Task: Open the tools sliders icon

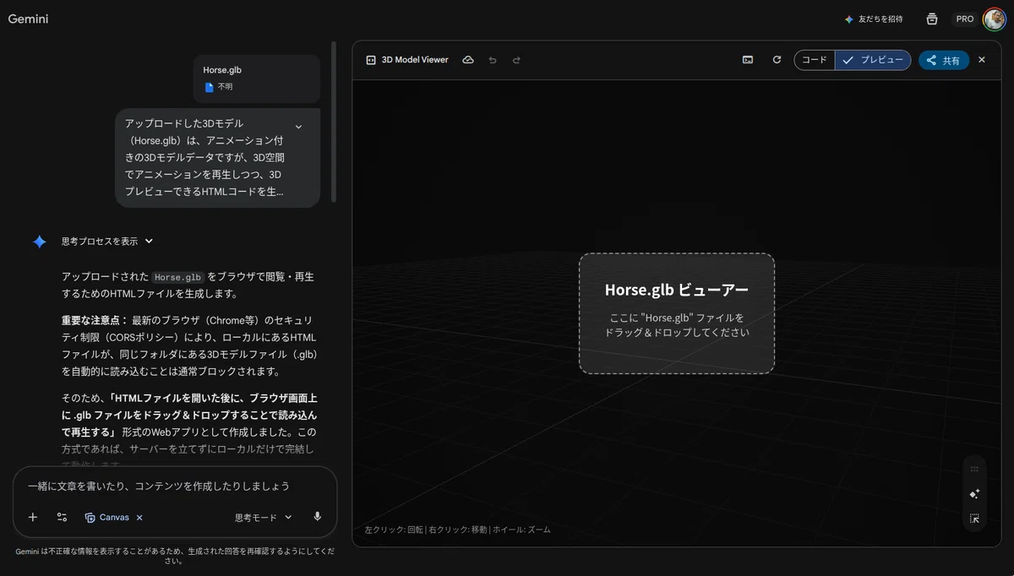Action: tap(62, 517)
